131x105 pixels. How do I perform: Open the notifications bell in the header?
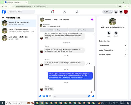121,12
